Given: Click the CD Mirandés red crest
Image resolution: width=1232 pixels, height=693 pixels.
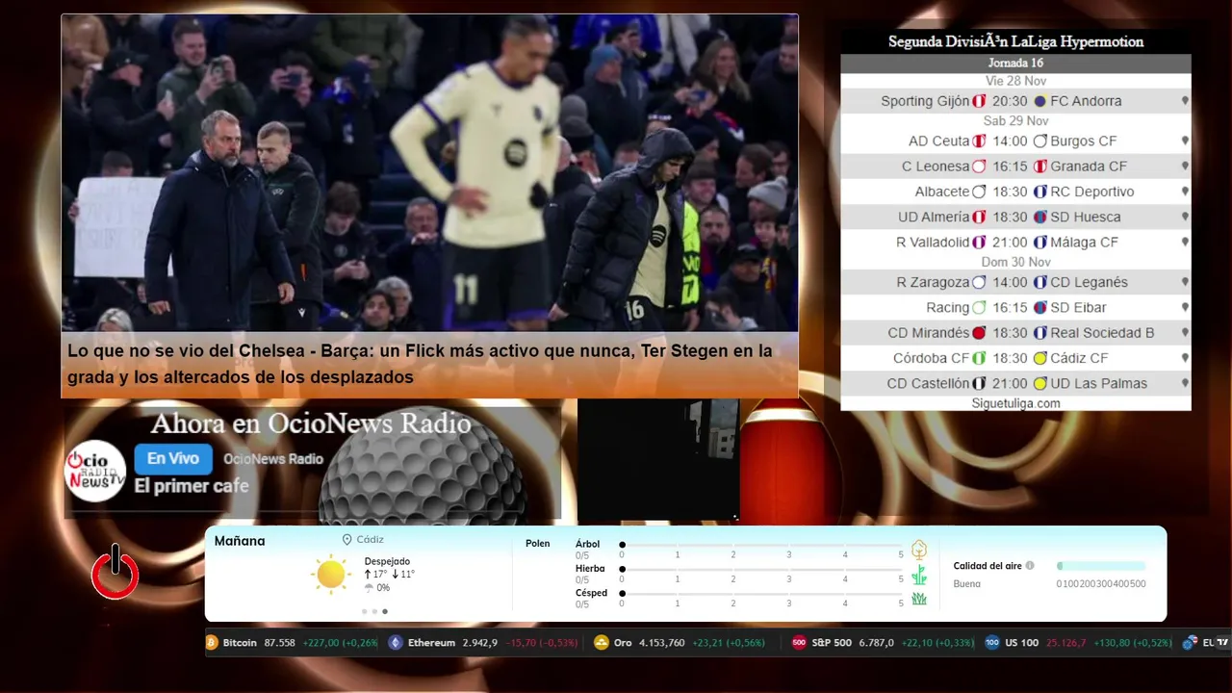Looking at the screenshot, I should tap(979, 333).
